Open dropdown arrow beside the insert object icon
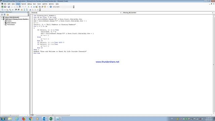Viewport: 215px width, 121px height. (7, 7)
